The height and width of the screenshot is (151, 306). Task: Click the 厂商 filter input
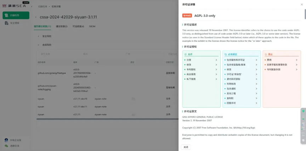[144, 54]
